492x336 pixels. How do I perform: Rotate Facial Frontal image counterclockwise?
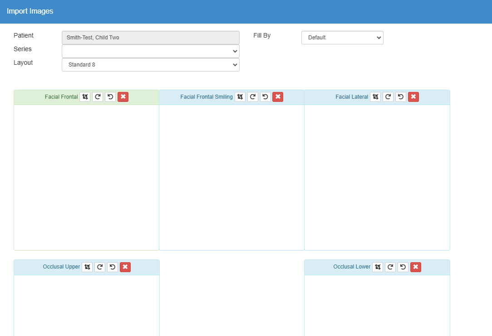coord(110,97)
